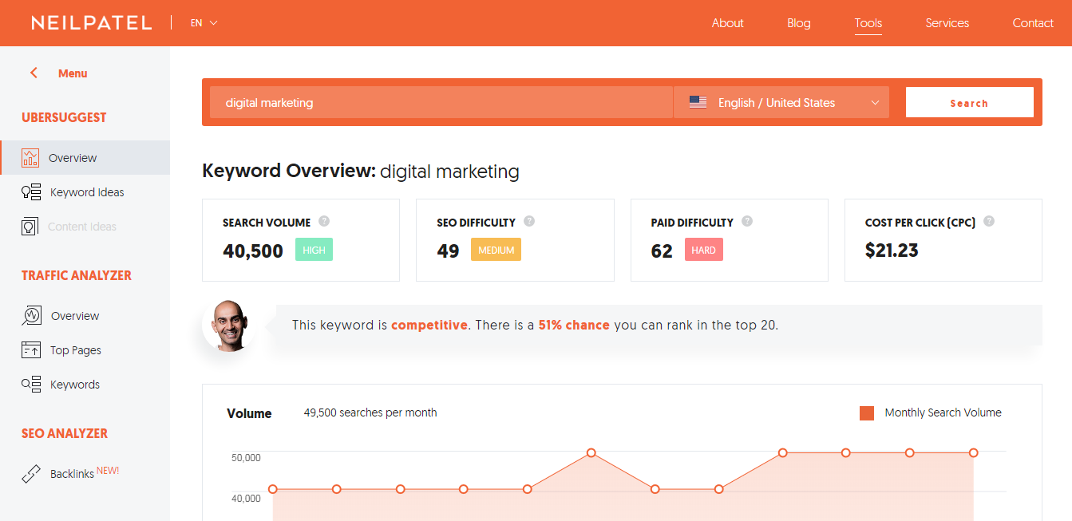The height and width of the screenshot is (521, 1072).
Task: Open the EN language dropdown
Action: point(204,23)
